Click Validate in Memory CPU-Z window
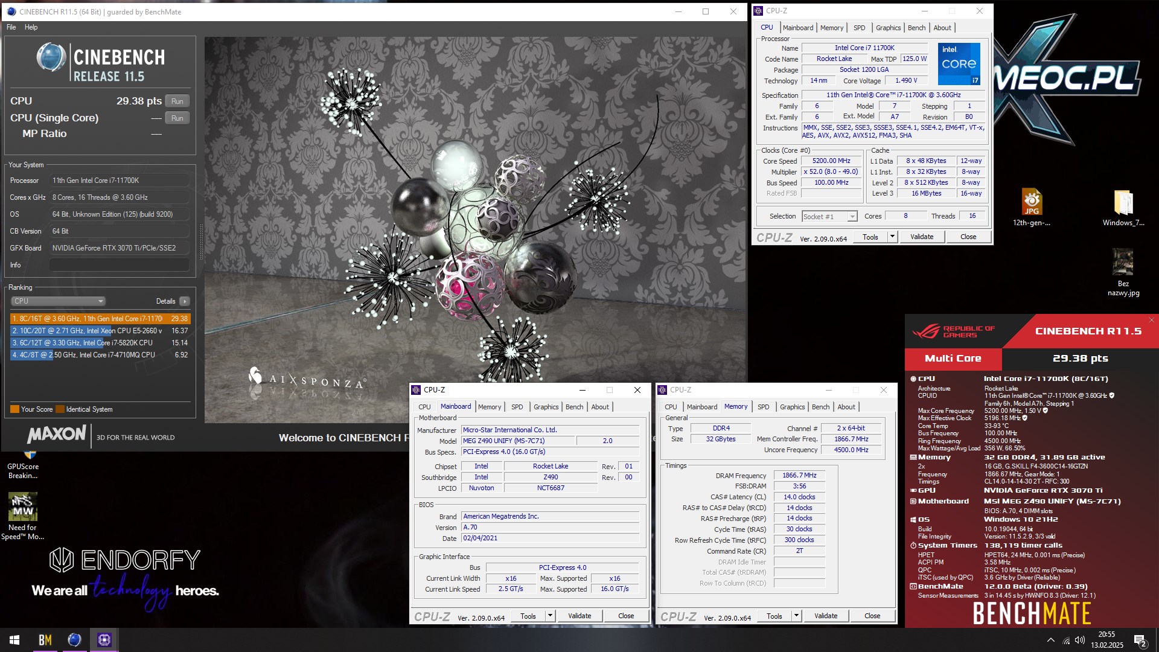The width and height of the screenshot is (1159, 652). pyautogui.click(x=825, y=616)
